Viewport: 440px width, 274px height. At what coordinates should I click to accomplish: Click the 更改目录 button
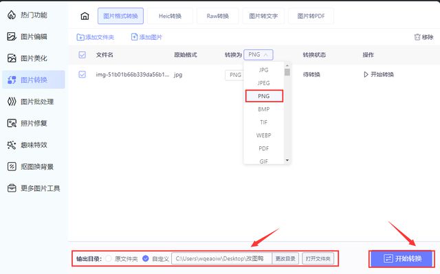285,259
